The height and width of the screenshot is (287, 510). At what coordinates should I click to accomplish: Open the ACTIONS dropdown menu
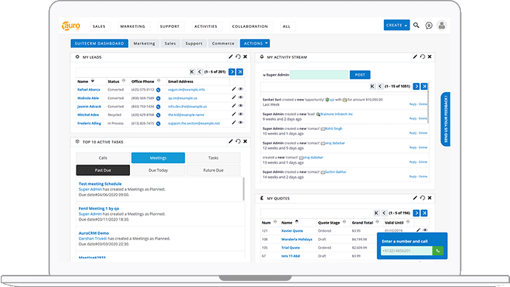255,43
